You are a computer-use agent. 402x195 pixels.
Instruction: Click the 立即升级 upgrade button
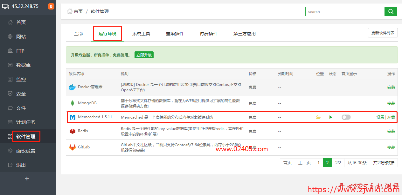[x=144, y=55]
